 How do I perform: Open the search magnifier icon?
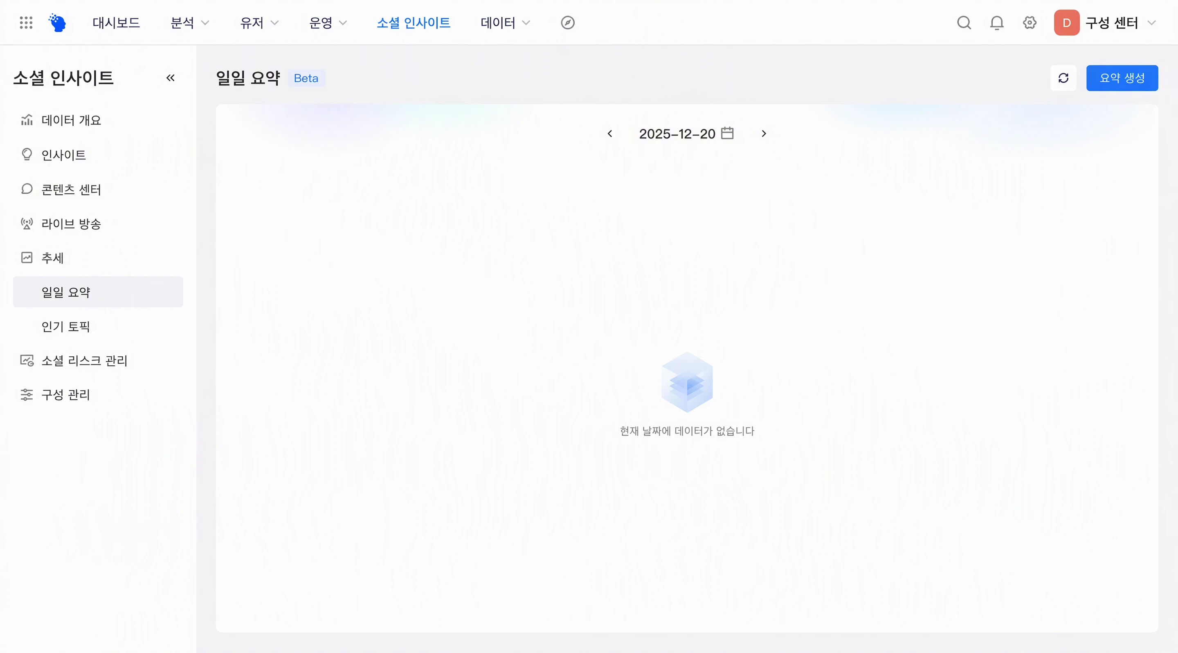(x=964, y=22)
